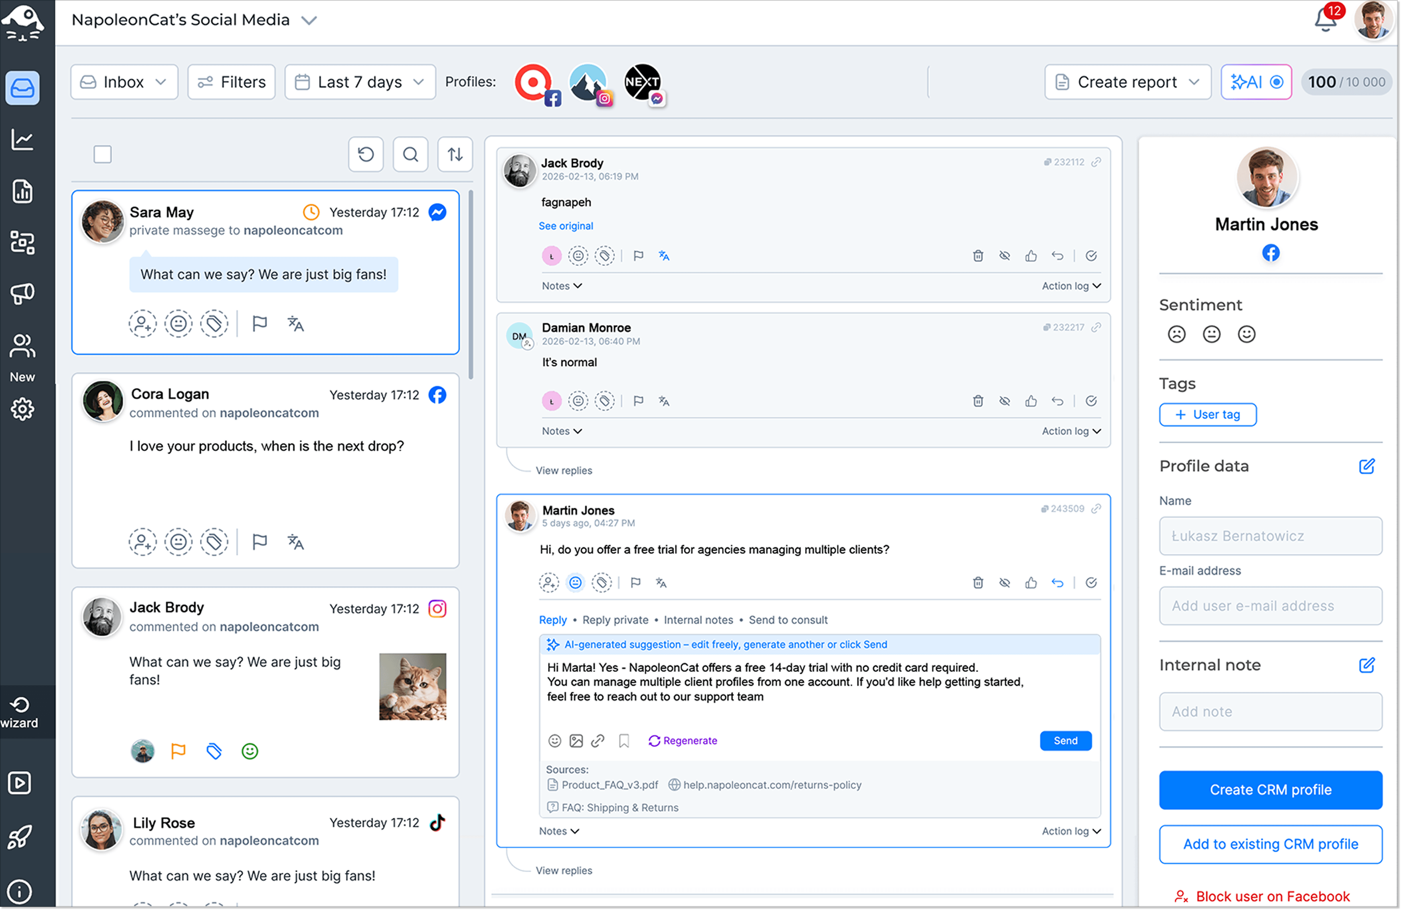Translate Sara May's message
Screen dimensions: 1401x910
295,323
